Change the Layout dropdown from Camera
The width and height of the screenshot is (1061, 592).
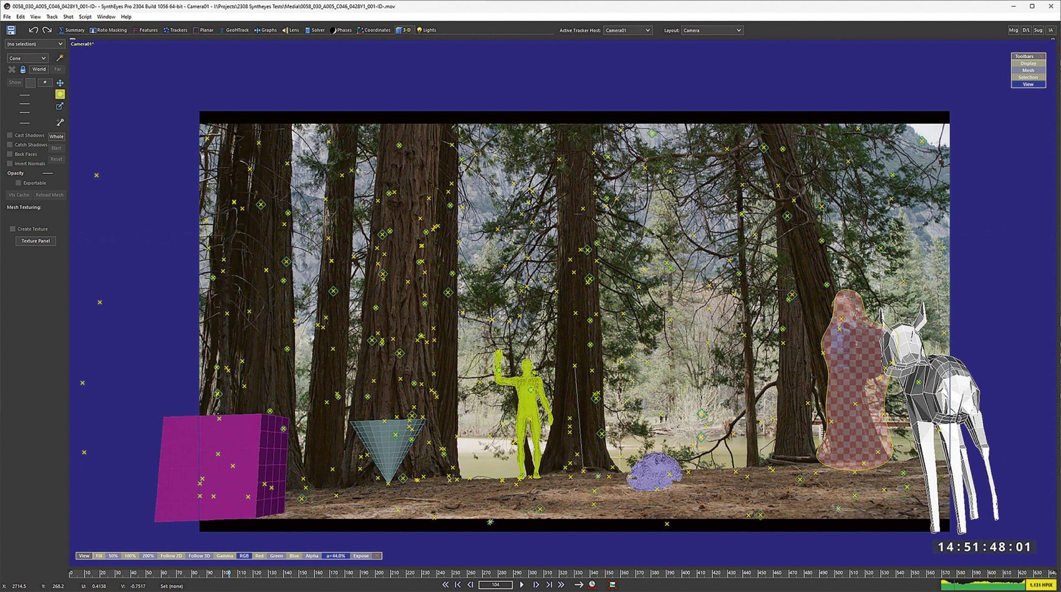[x=712, y=30]
